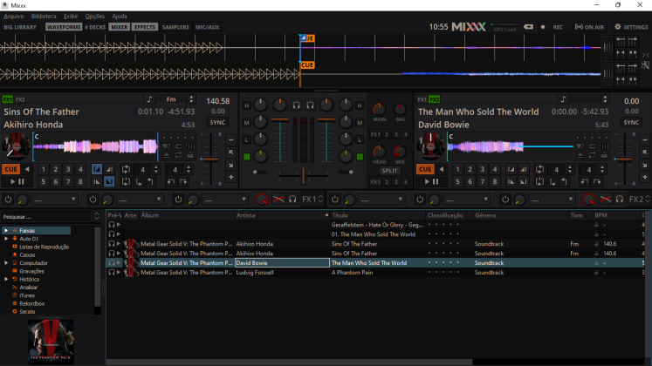Expand Faixas tree item
Viewport: 652px width, 366px height.
pyautogui.click(x=6, y=230)
